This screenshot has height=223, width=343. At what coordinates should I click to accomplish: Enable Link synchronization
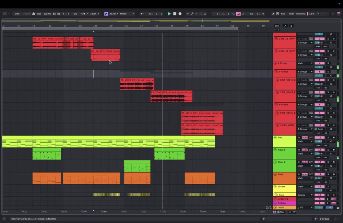[17, 14]
